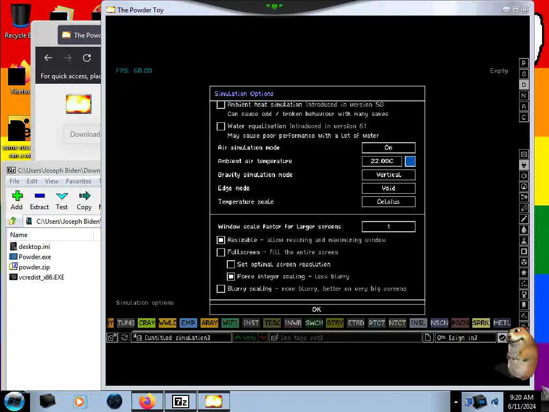549x412 pixels.
Task: Enable the Fullscreen checkbox
Action: 220,252
